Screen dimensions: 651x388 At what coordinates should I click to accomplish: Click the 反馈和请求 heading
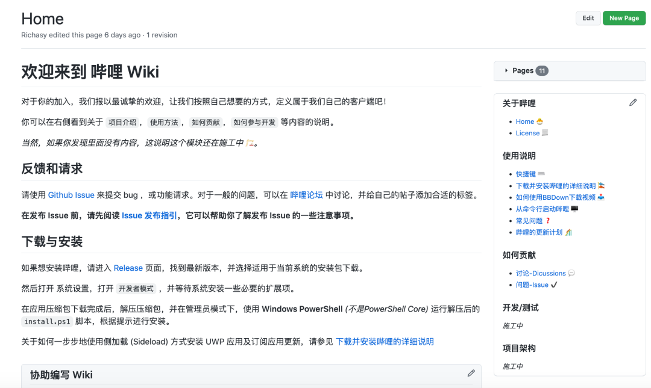click(52, 168)
